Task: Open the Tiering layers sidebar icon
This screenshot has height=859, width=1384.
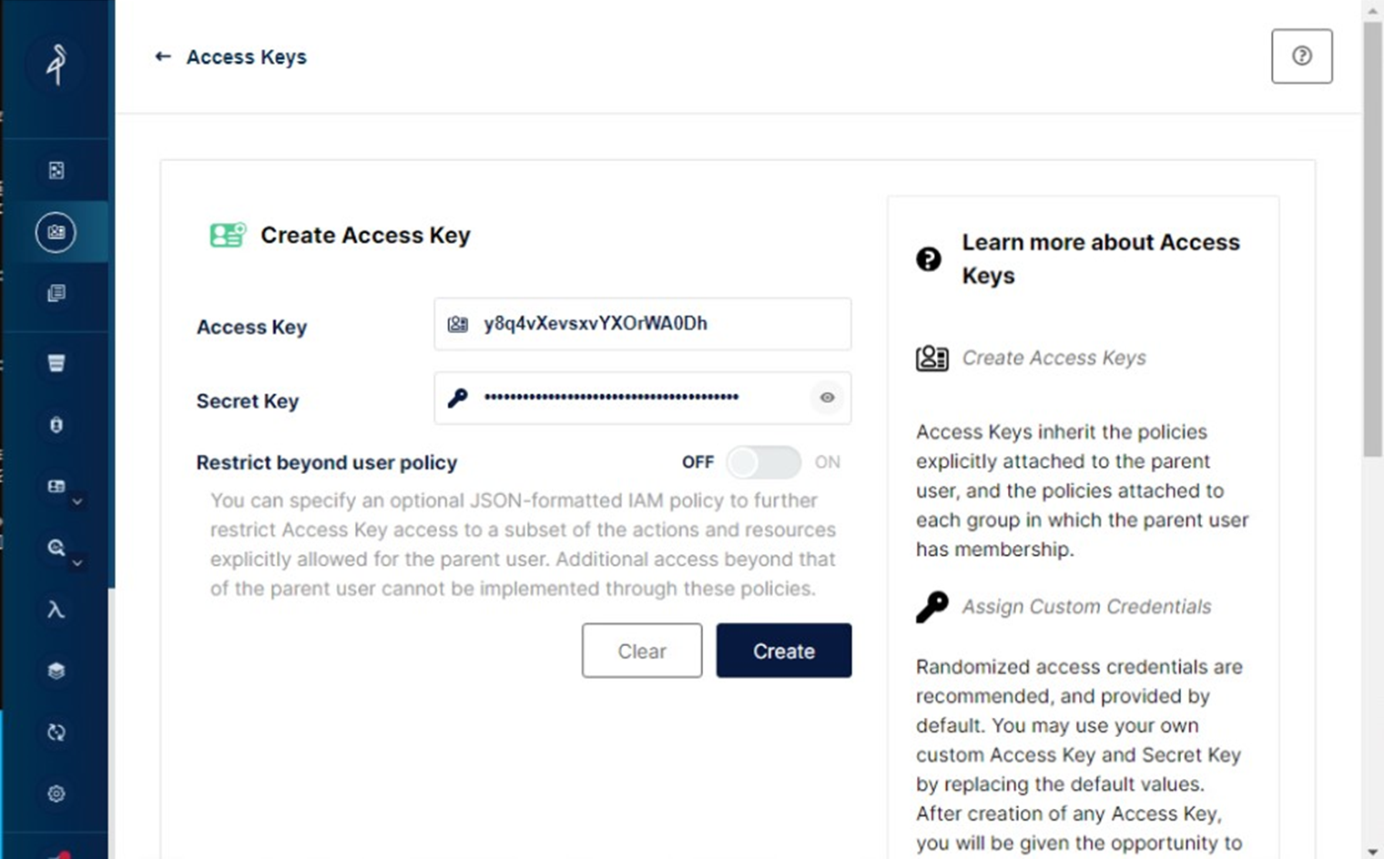Action: pyautogui.click(x=56, y=671)
